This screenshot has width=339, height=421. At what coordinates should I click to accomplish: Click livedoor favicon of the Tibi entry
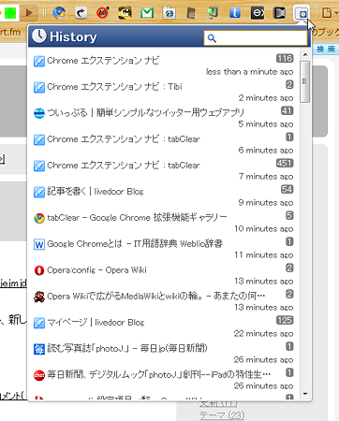(x=39, y=87)
